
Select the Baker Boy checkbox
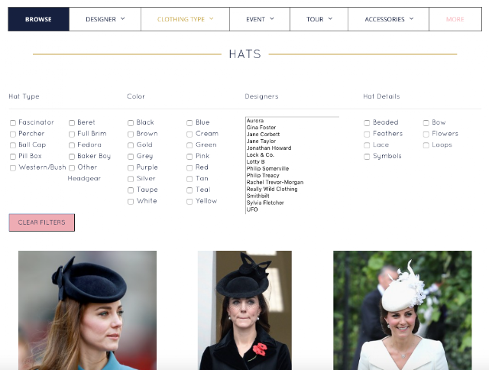[72, 157]
